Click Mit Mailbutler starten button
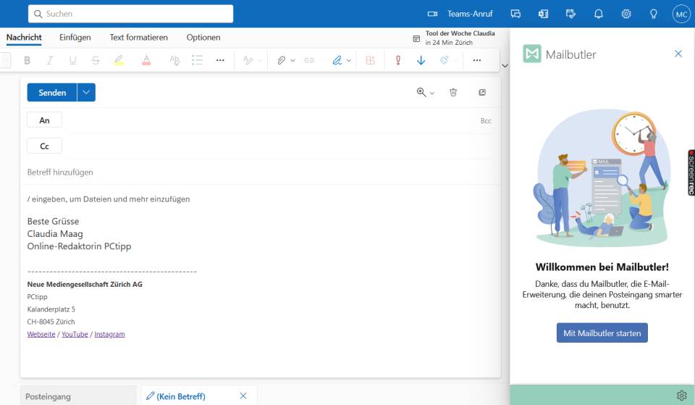 (602, 333)
